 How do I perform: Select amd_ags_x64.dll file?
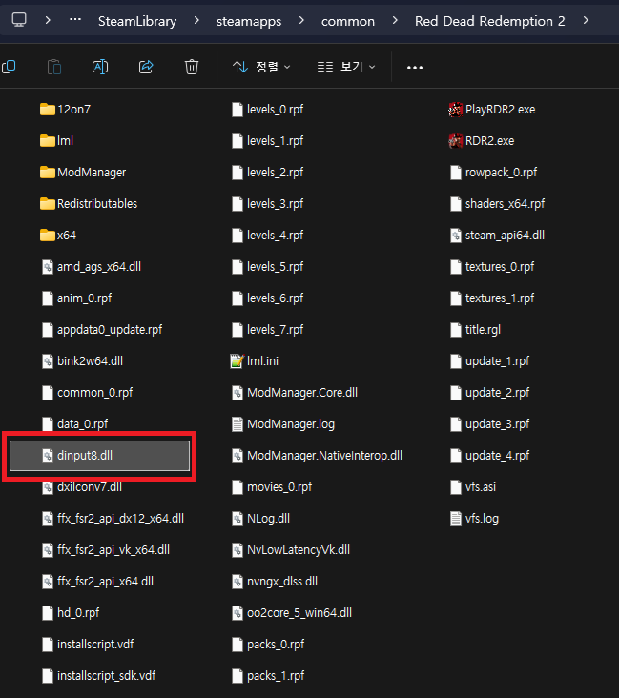coord(92,267)
